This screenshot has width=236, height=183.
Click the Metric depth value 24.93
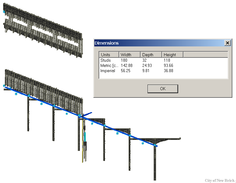147,65
